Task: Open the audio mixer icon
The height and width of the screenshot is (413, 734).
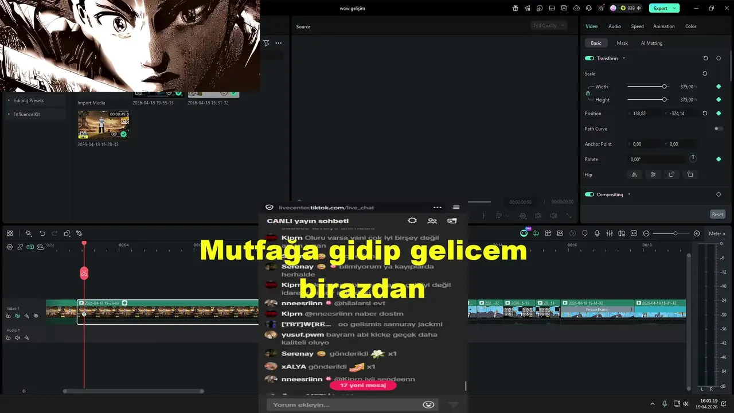Action: [610, 233]
